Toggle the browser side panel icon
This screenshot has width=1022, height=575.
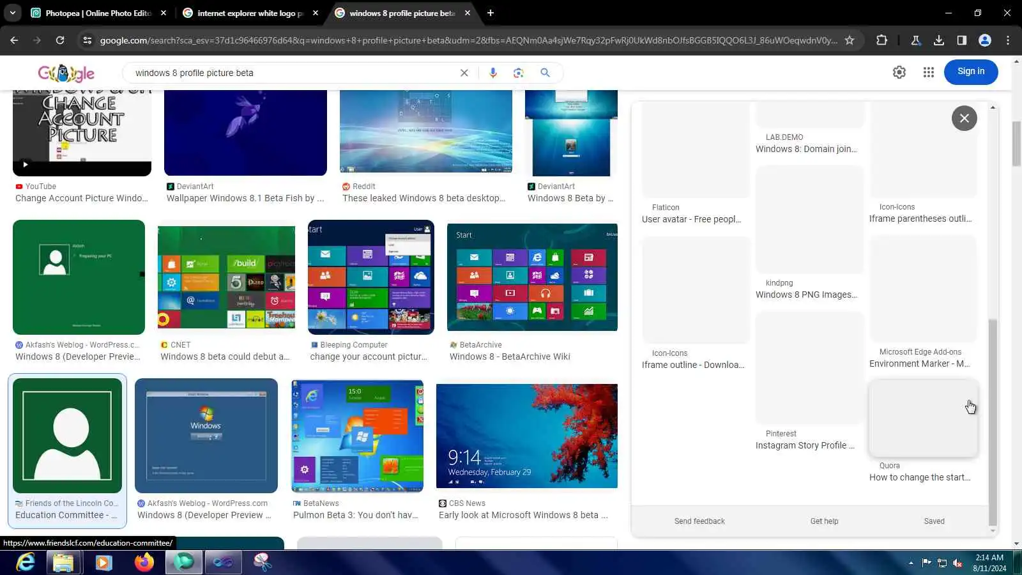click(961, 40)
